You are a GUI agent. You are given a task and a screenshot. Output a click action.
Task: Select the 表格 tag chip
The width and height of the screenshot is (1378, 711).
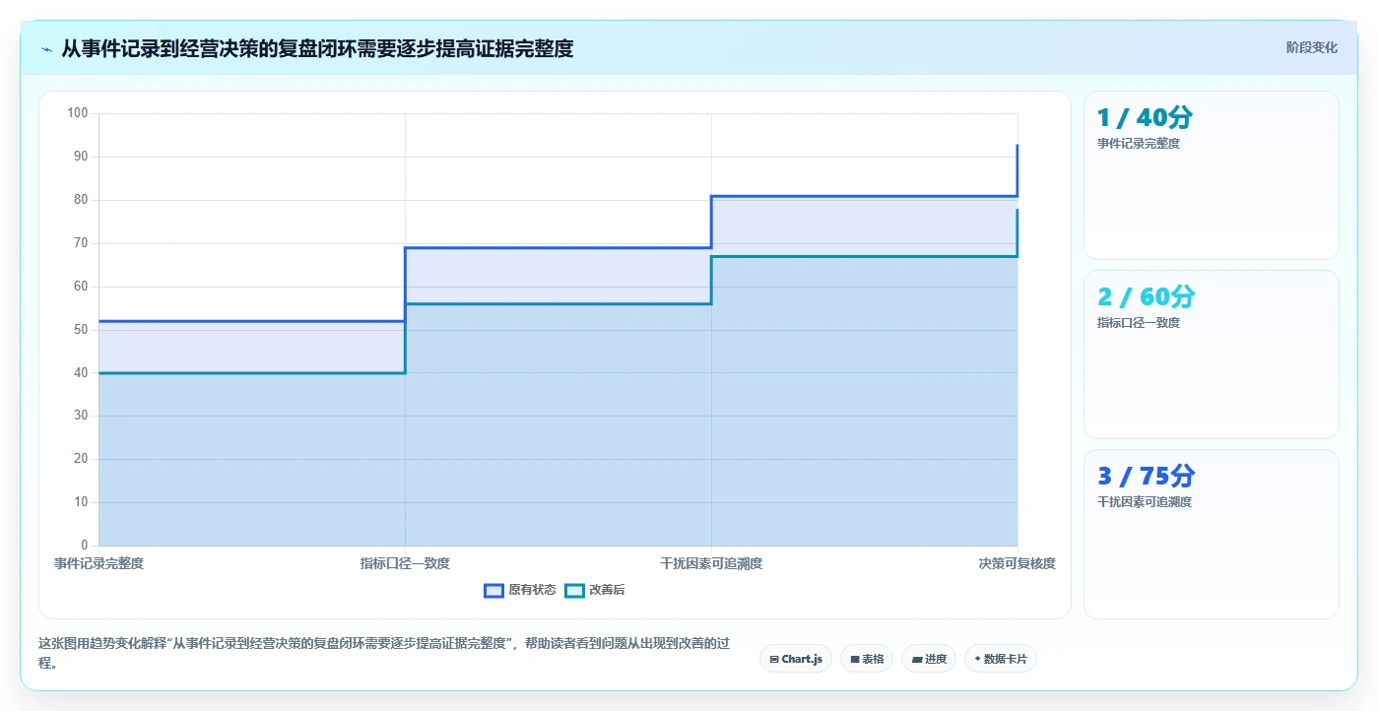click(867, 659)
